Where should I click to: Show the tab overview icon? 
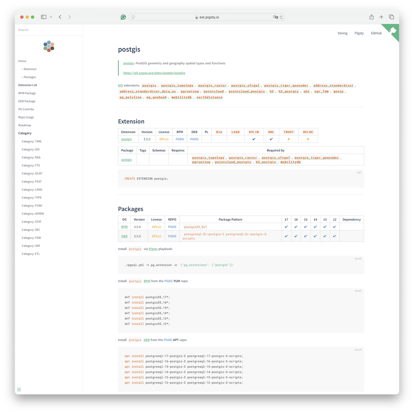click(392, 17)
